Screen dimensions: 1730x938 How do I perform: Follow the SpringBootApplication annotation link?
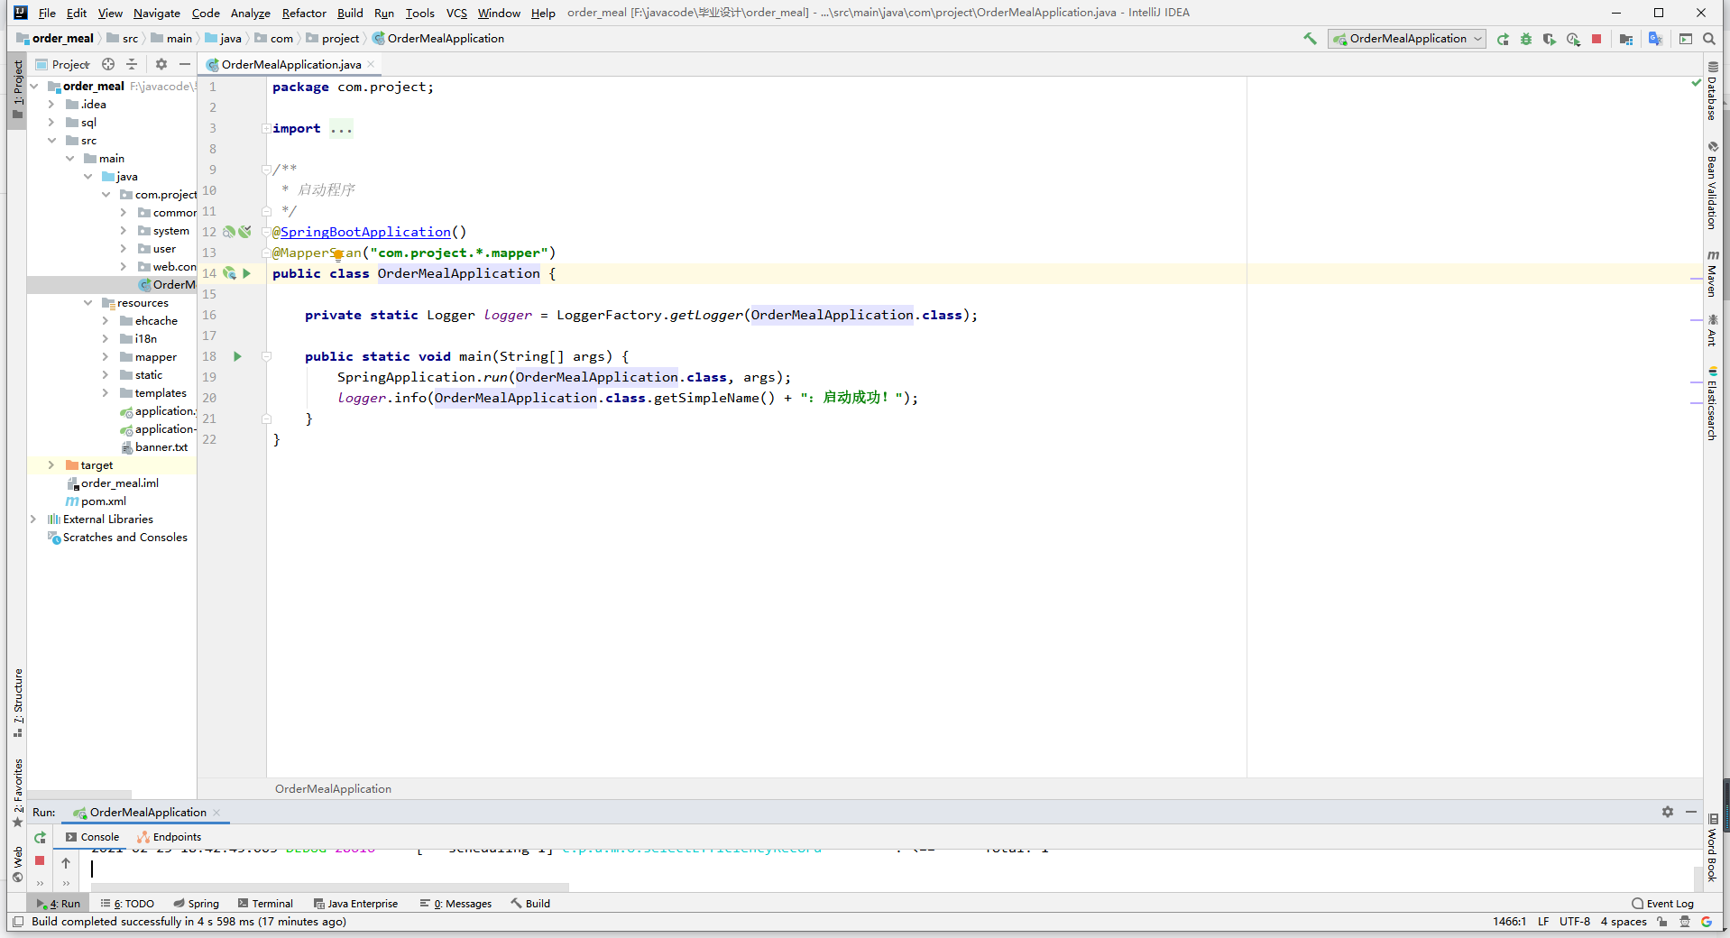[365, 232]
